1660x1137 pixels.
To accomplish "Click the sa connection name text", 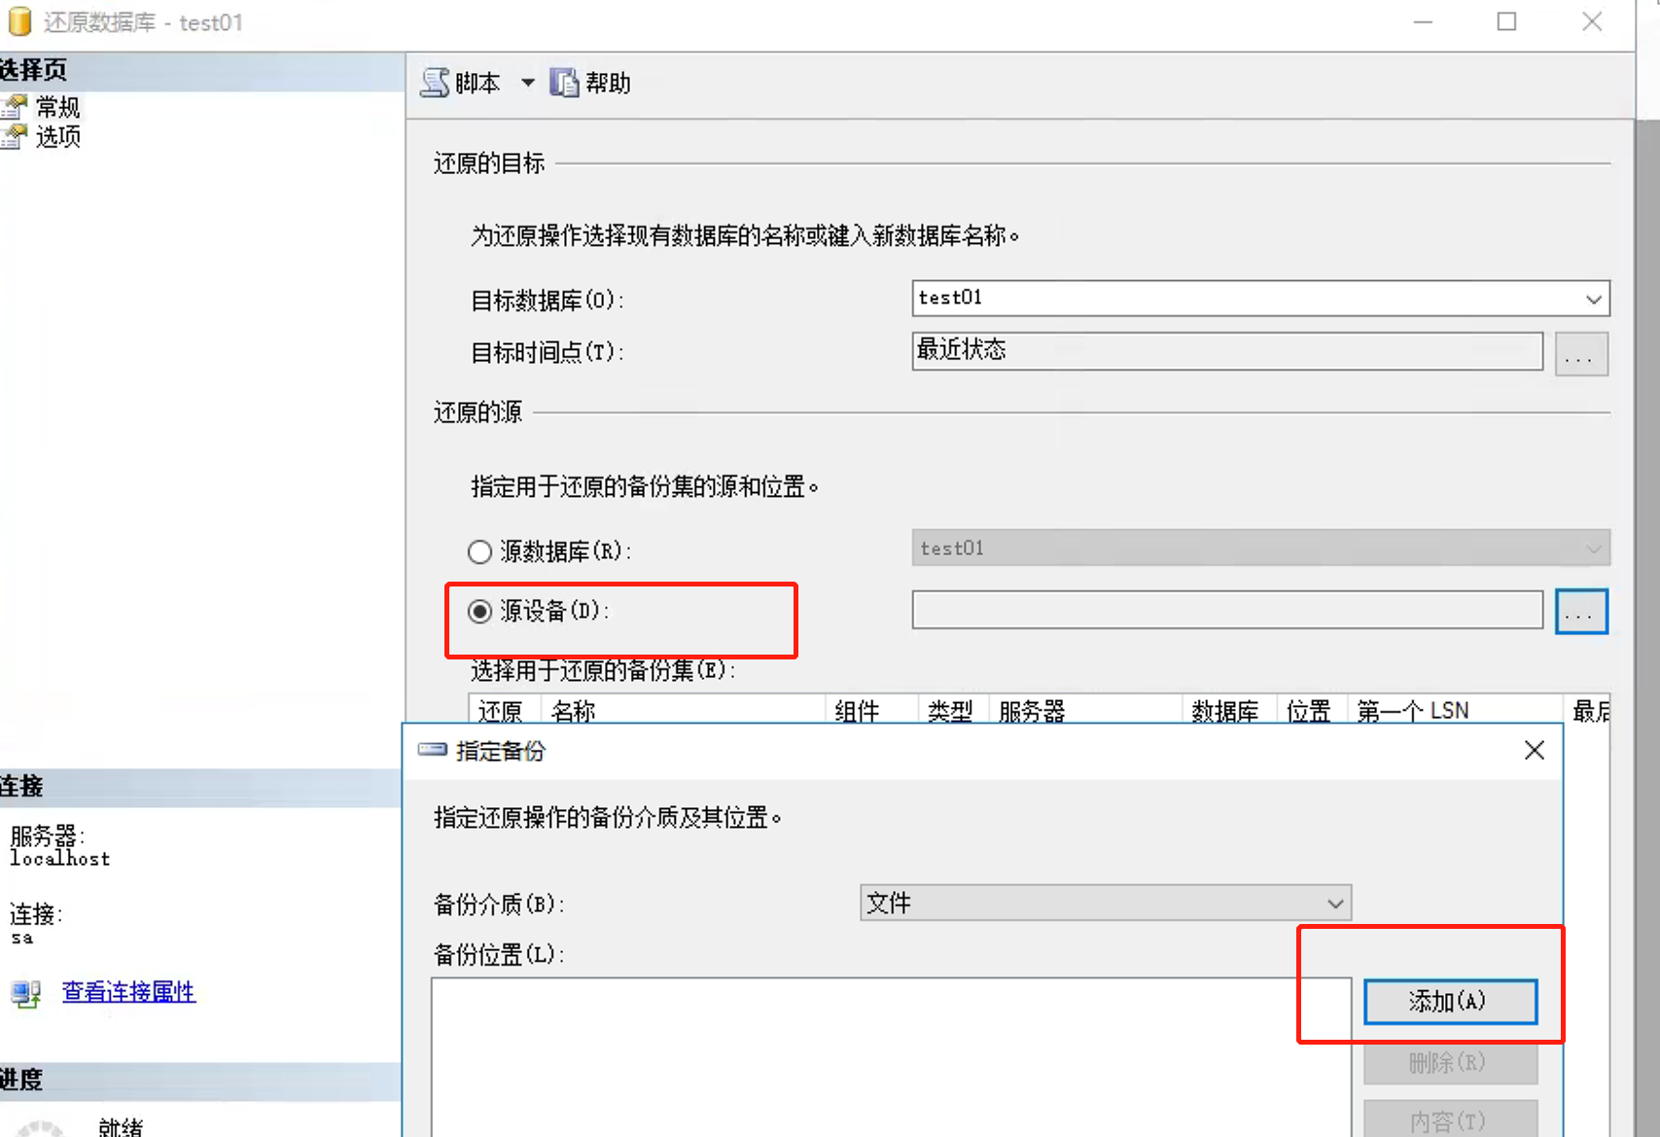I will [x=21, y=938].
